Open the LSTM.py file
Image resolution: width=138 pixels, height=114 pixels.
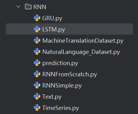coord(54,30)
